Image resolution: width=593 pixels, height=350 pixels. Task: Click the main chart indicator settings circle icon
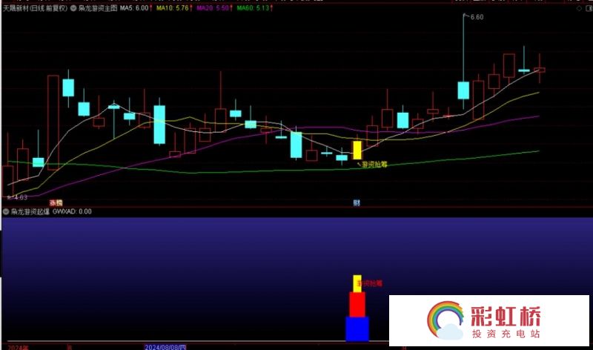pos(73,7)
